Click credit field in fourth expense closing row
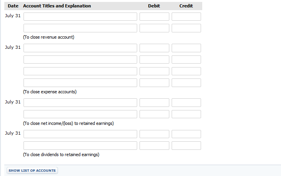 pos(186,83)
